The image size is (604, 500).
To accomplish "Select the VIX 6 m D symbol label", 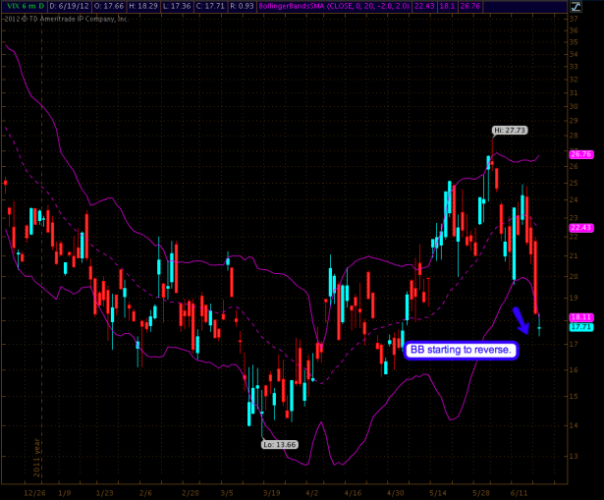I will coord(21,5).
